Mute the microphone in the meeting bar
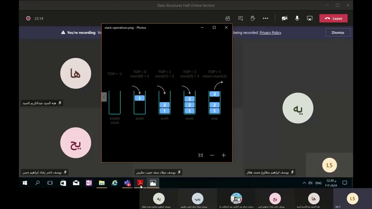The width and height of the screenshot is (372, 209). click(x=297, y=18)
